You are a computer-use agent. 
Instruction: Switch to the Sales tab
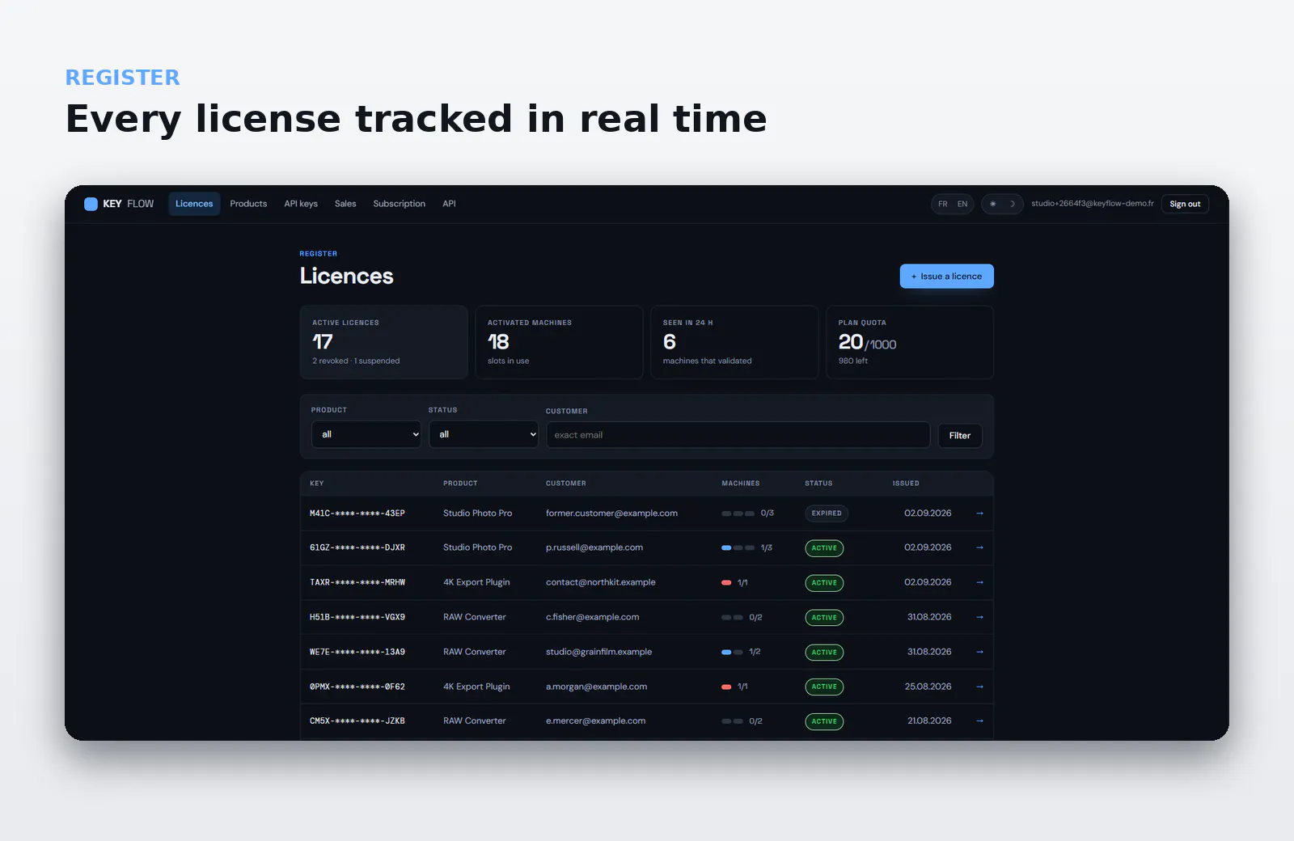click(345, 204)
